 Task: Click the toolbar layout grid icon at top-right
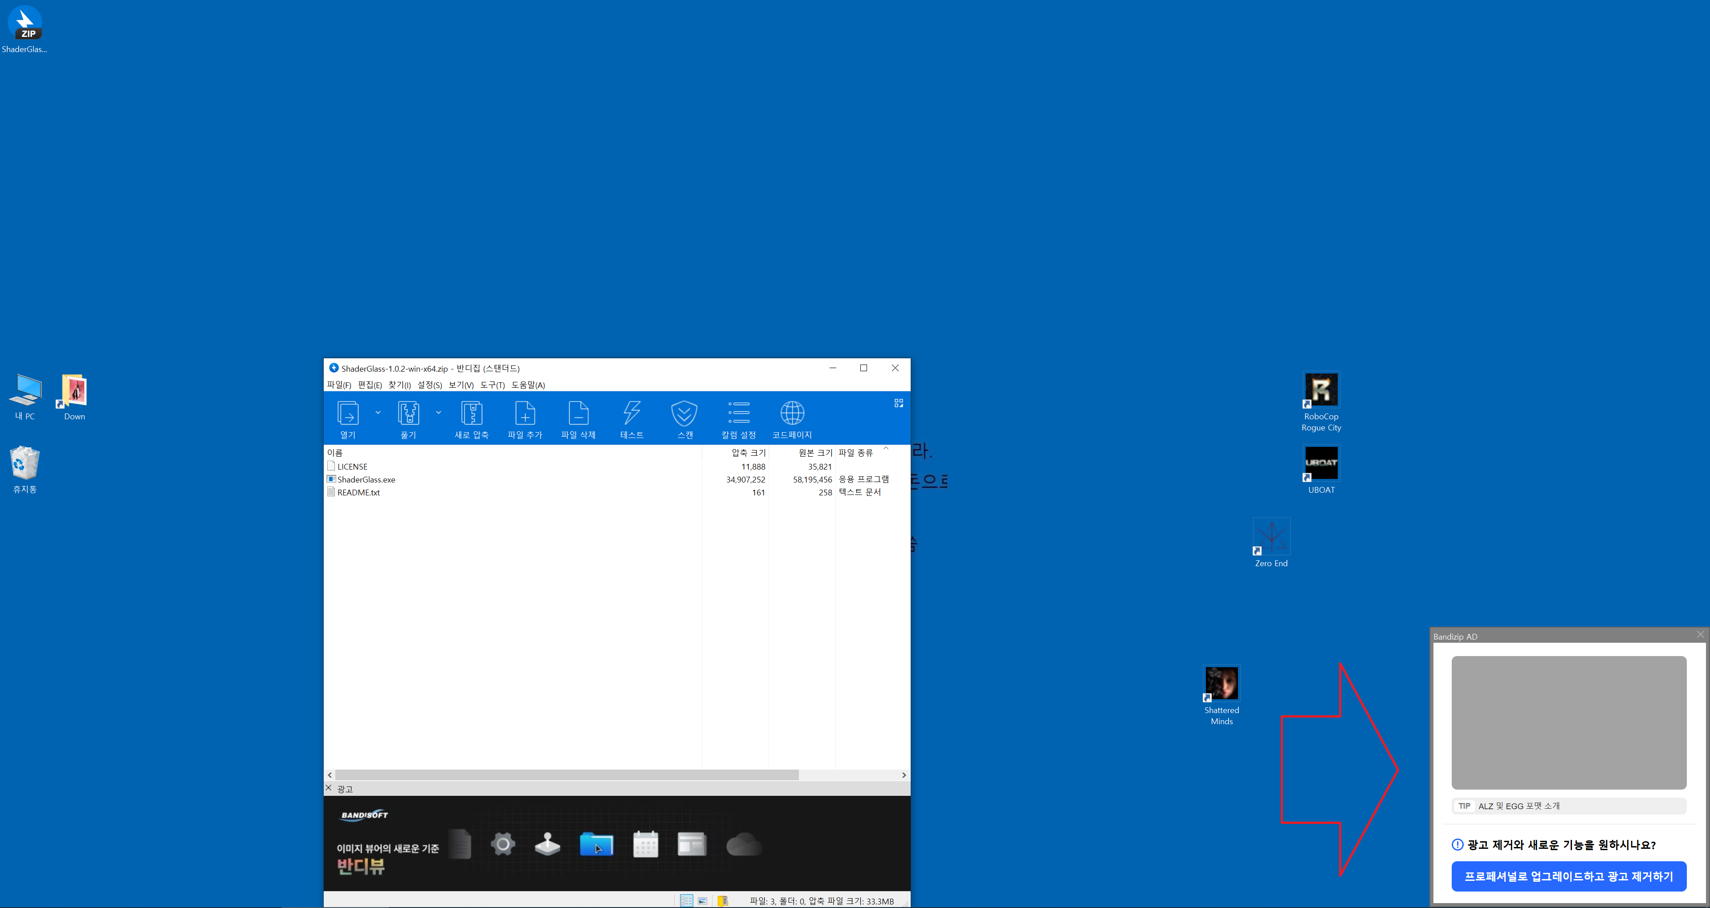coord(899,403)
